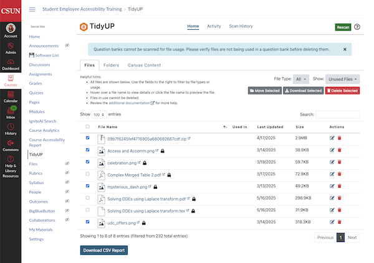Check the Laplace transform.tex checkbox
The width and height of the screenshot is (374, 263).
point(87,210)
